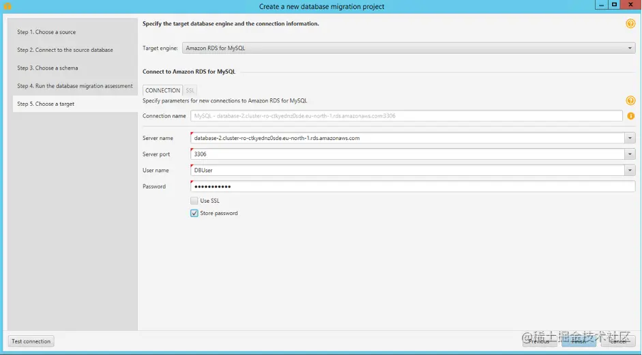Click the Finish button
The image size is (642, 355).
[579, 341]
